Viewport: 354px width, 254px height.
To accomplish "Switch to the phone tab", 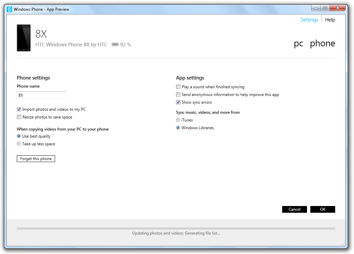I will [x=322, y=43].
